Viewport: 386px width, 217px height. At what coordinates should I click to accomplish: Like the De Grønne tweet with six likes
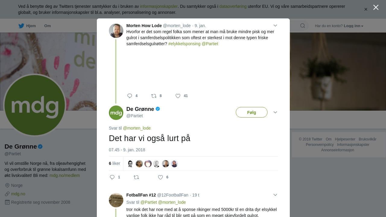pyautogui.click(x=160, y=177)
